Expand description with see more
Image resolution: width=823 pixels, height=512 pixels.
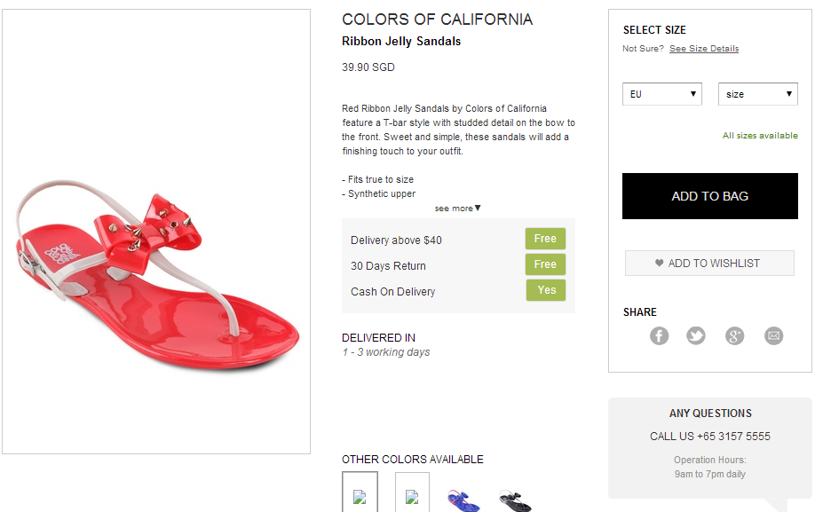[x=457, y=209]
